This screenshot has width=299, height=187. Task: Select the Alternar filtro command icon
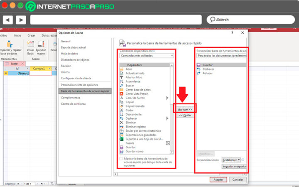point(122,77)
